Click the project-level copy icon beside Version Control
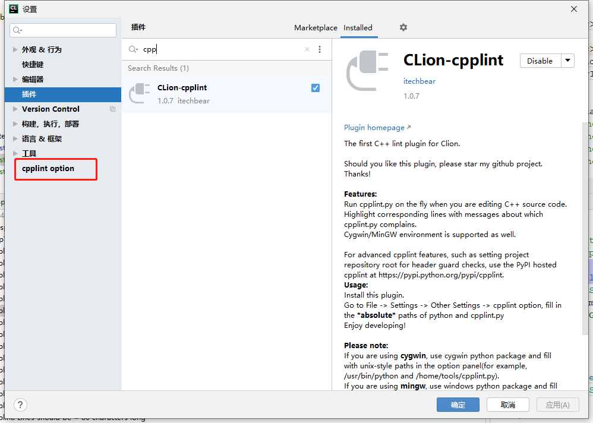 pos(112,109)
